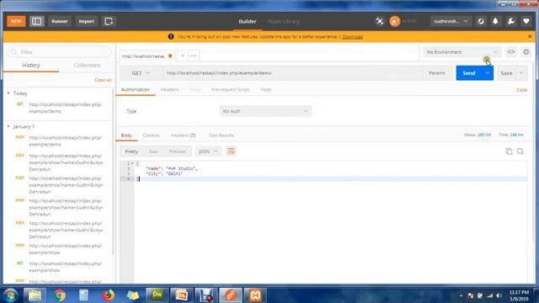Open the tab options ellipsis
The width and height of the screenshot is (539, 303).
(194, 56)
